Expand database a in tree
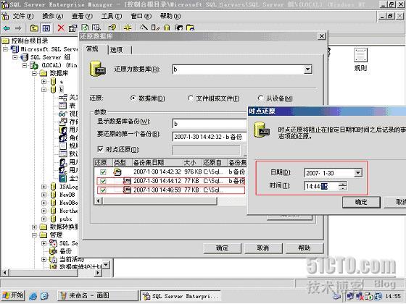The height and width of the screenshot is (304, 406). point(44,81)
